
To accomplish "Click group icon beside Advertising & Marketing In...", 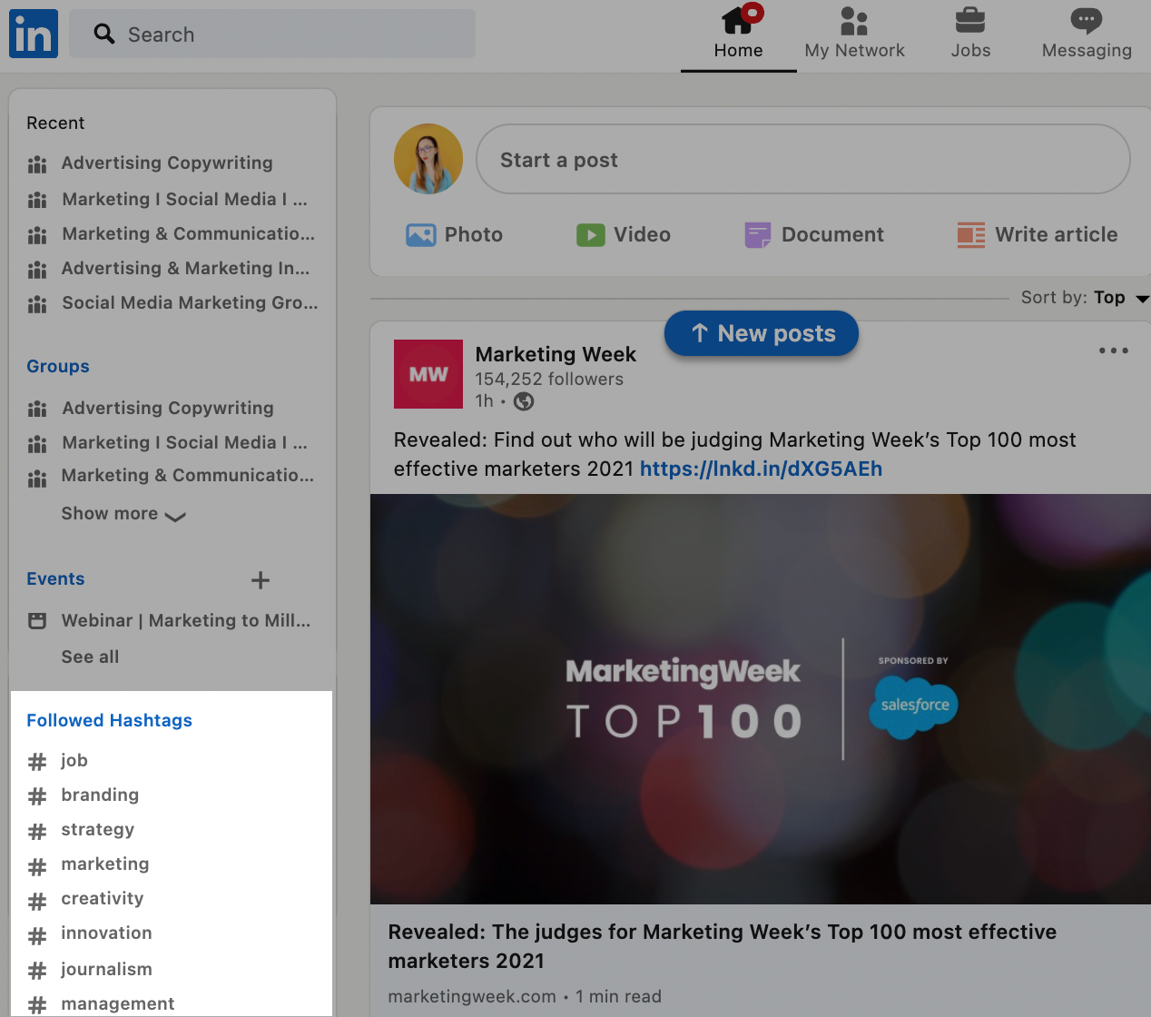I will click(x=37, y=270).
